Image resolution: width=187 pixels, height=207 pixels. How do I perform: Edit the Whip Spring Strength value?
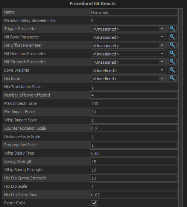134,170
